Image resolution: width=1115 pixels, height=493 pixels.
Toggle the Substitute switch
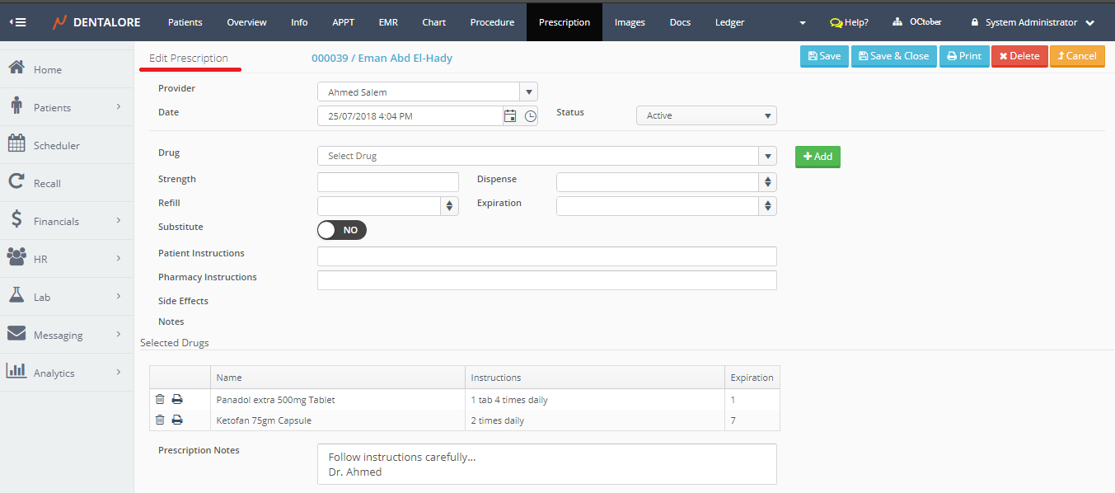[342, 230]
